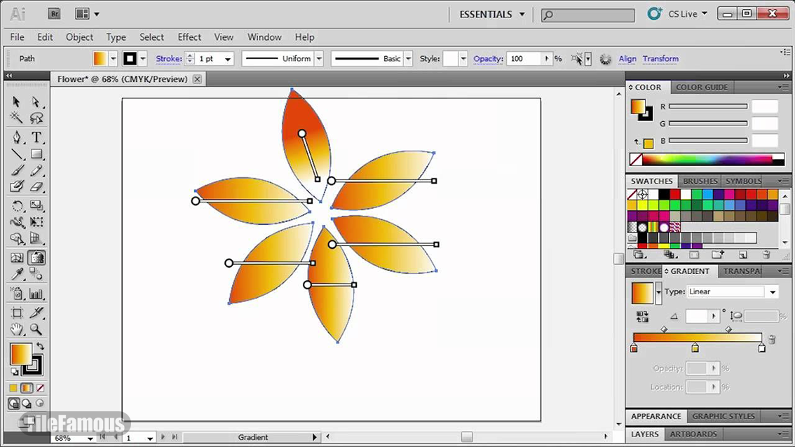
Task: Select the Line Segment tool
Action: 16,154
